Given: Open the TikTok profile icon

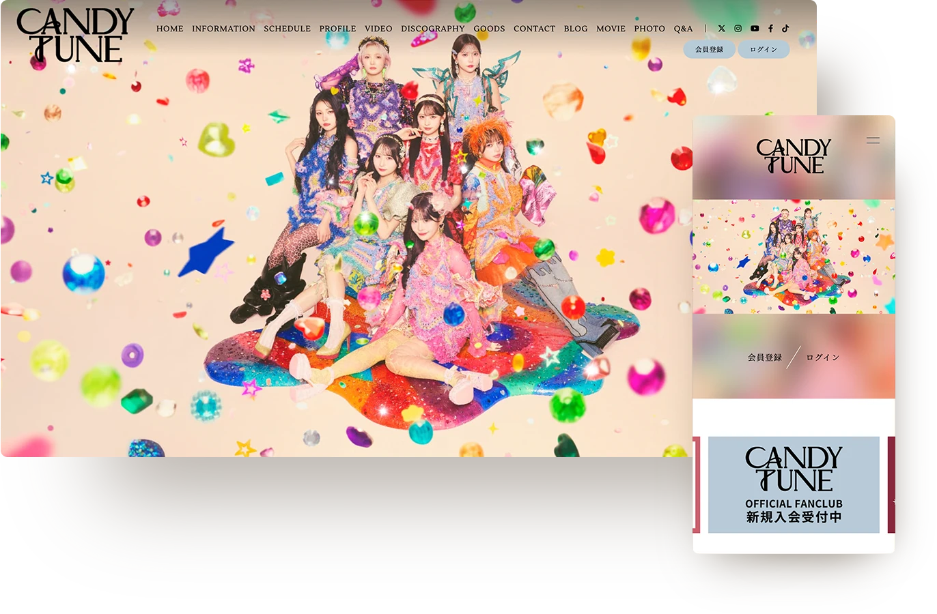Looking at the screenshot, I should (785, 29).
